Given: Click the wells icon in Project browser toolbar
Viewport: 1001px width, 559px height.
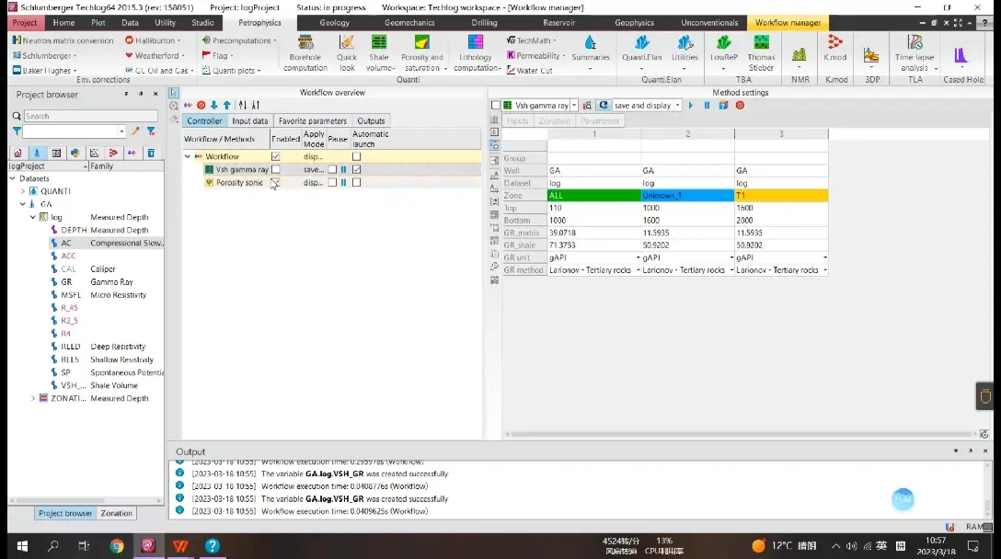Looking at the screenshot, I should click(37, 154).
